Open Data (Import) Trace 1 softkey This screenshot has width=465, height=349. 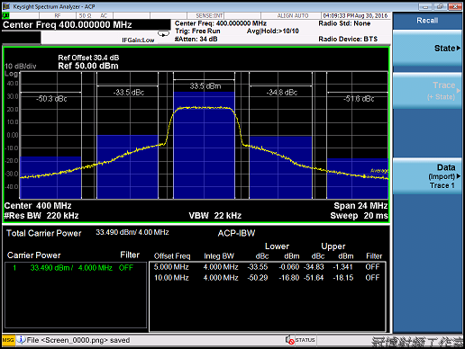pos(427,176)
